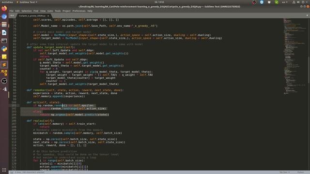Open the File menu
This screenshot has height=174, width=310.
12,11
